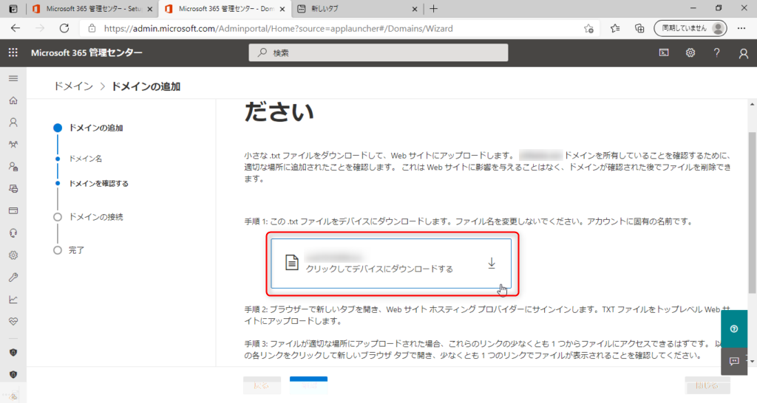Click the help question mark icon
The image size is (757, 403).
(x=716, y=52)
